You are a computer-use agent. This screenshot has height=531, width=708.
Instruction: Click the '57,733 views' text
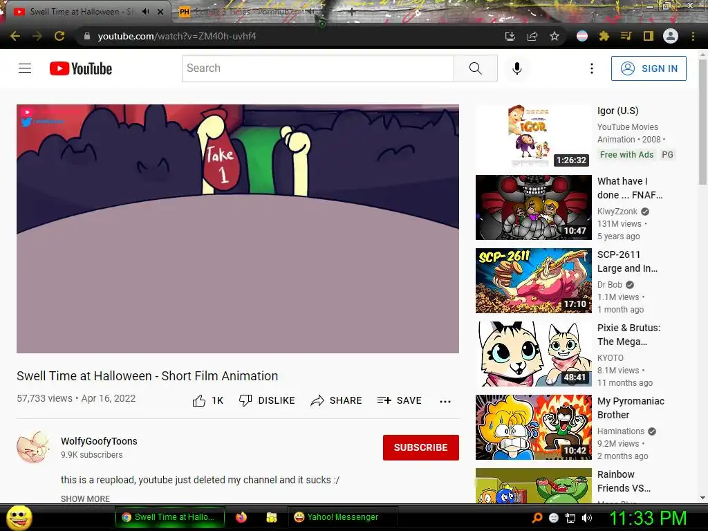coord(44,399)
